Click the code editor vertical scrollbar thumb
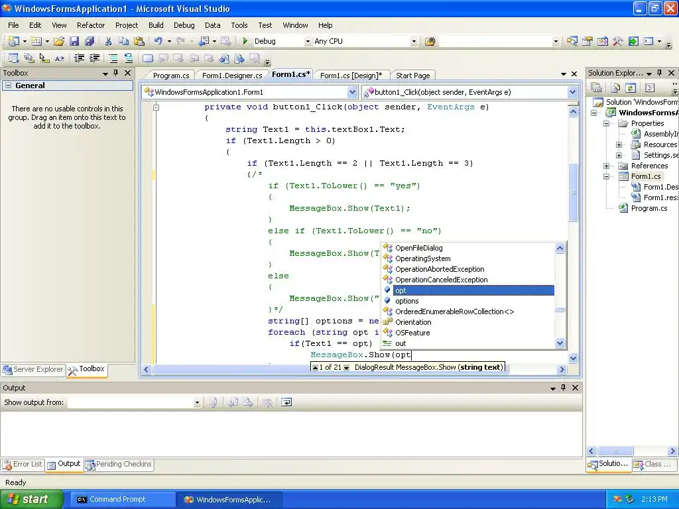 click(572, 192)
